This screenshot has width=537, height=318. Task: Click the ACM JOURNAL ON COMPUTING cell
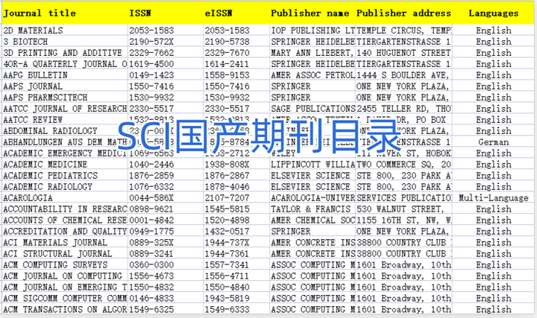[65, 276]
